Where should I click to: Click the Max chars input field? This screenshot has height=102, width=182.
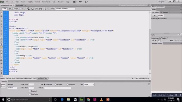[x=31, y=88]
